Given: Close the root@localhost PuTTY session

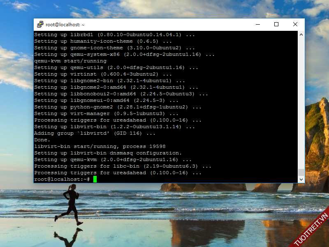Looking at the screenshot, I should 295,25.
